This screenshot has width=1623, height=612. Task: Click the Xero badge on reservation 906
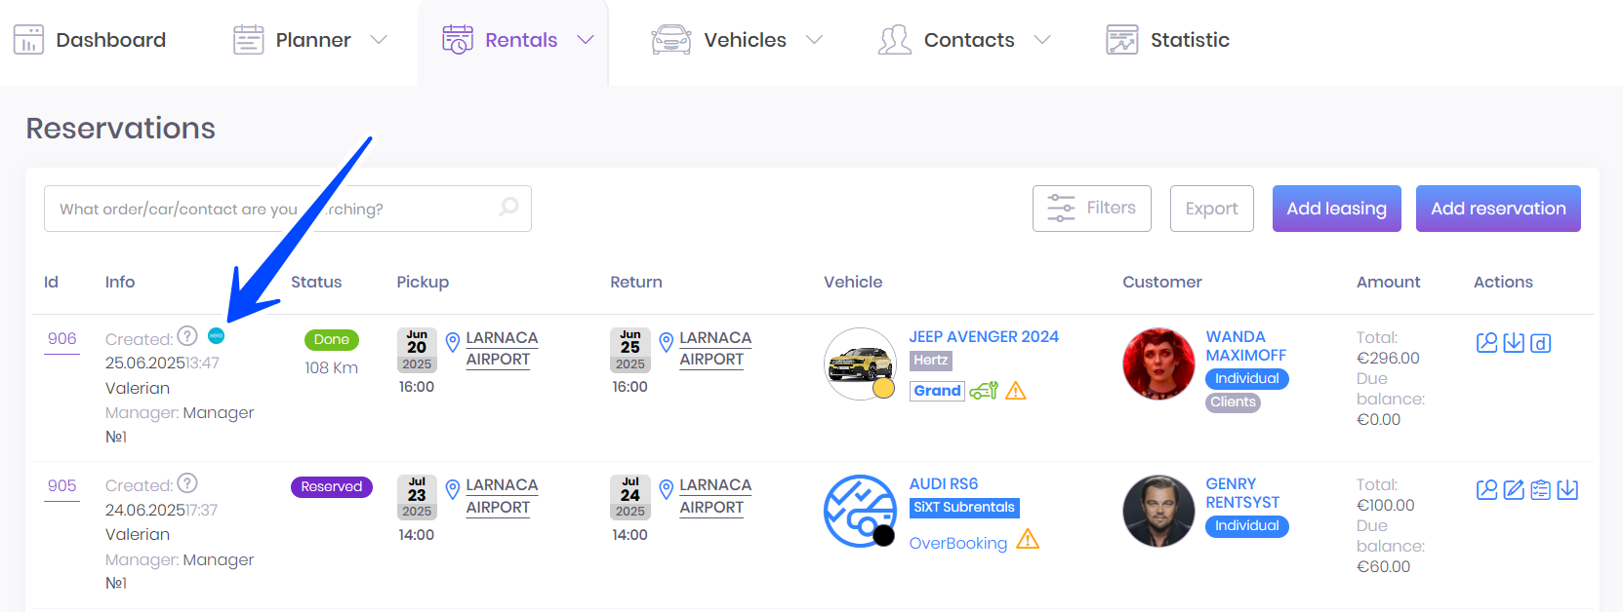216,336
